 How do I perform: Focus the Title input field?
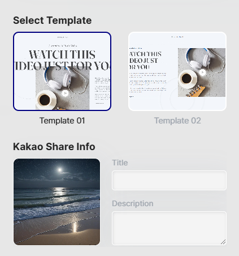pyautogui.click(x=169, y=180)
